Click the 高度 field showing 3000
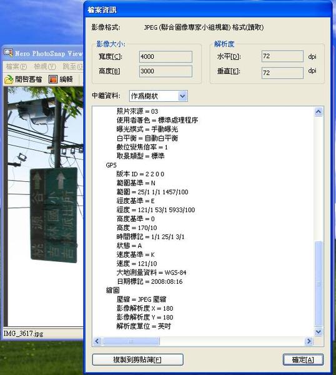The width and height of the screenshot is (336, 375). [x=166, y=71]
